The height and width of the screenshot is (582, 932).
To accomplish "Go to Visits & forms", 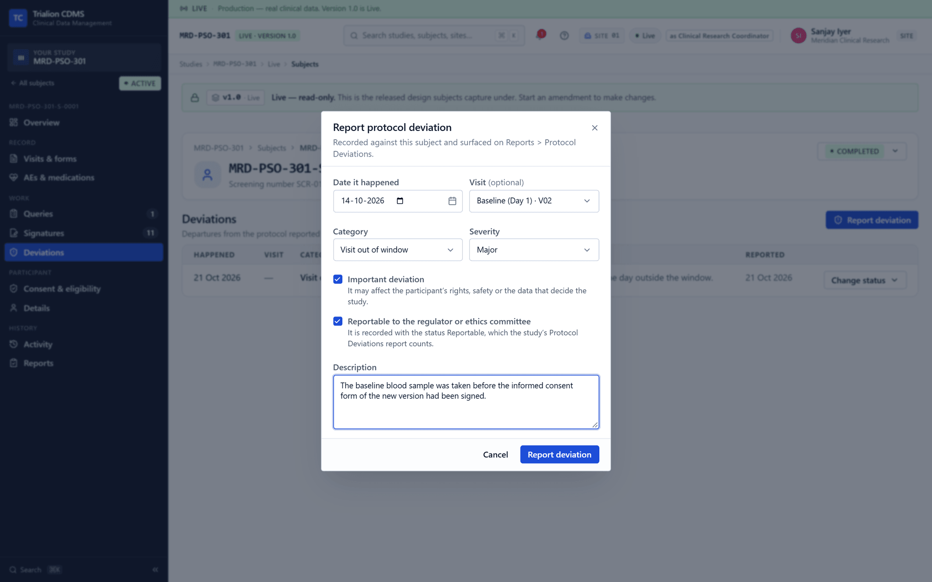I will (83, 159).
